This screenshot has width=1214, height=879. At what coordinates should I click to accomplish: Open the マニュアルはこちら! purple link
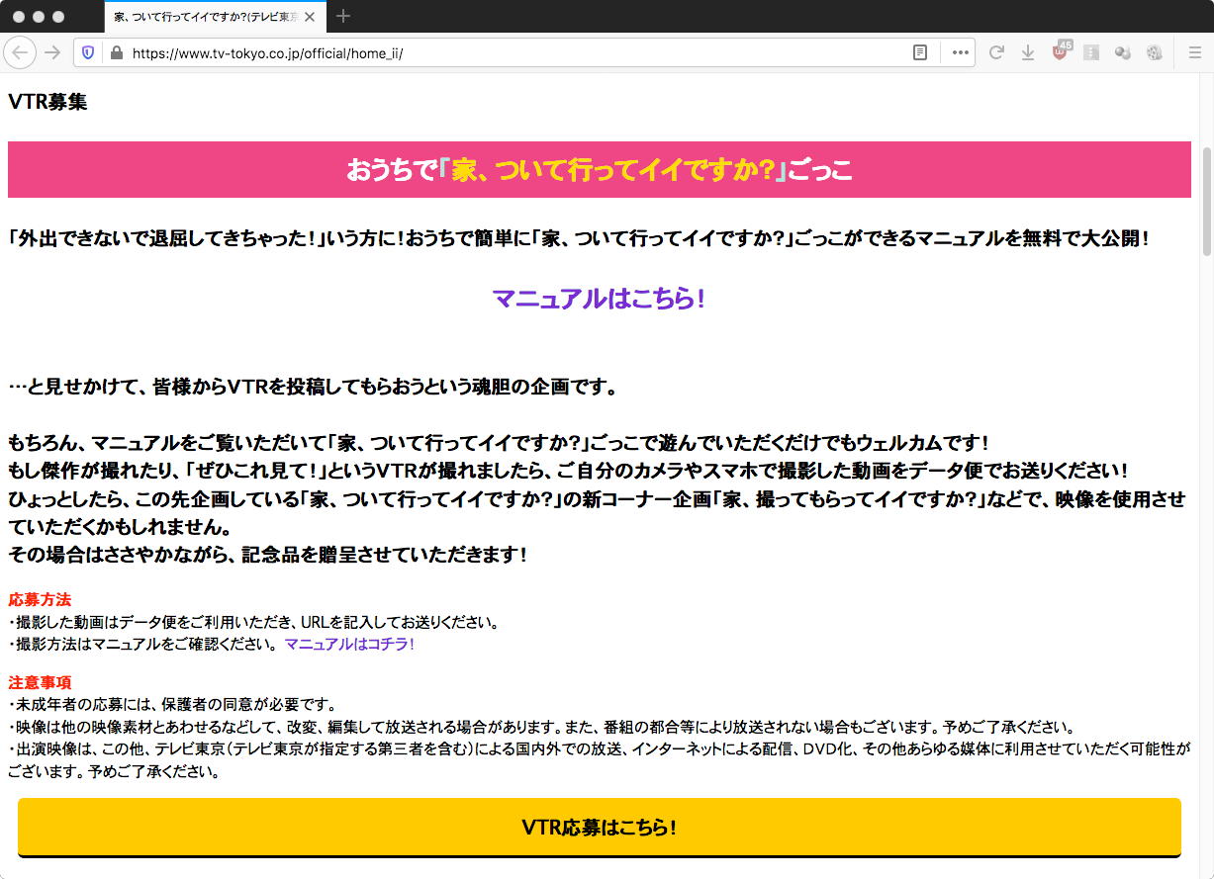(x=599, y=298)
